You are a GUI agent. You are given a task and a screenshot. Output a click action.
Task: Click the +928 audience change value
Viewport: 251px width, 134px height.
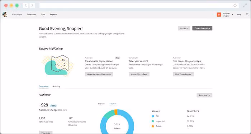click(x=43, y=105)
